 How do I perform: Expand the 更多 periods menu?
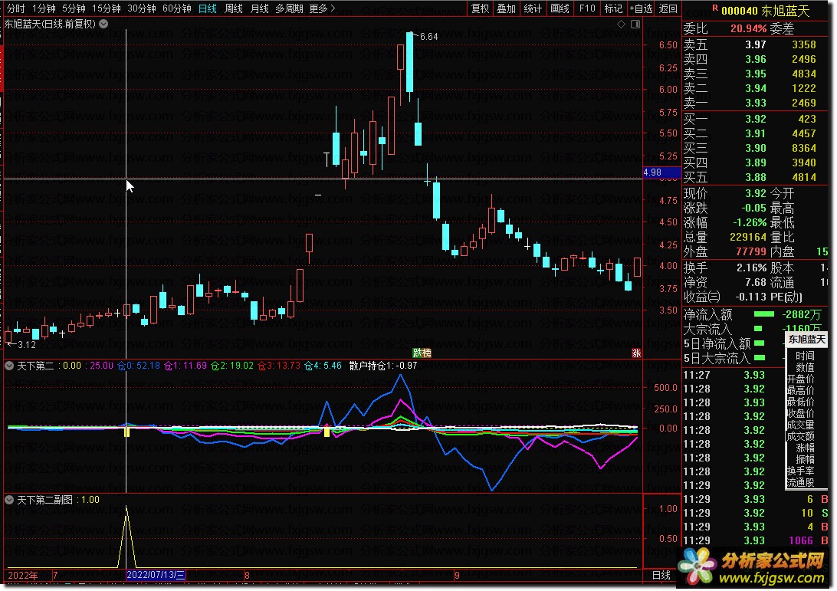coord(322,8)
